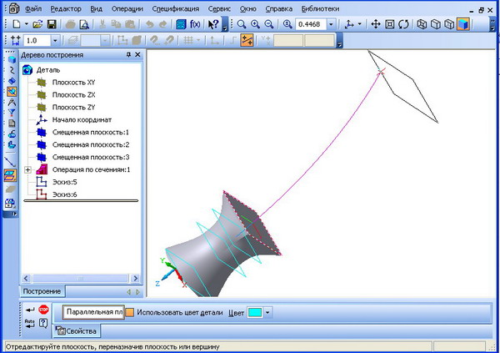Select Плоскость ZY in tree
Screen dimensions: 500x353
pos(73,108)
